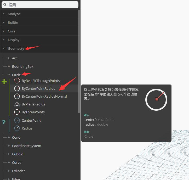The height and width of the screenshot is (180, 189).
Task: Select the Curve label
Action: 17,162
